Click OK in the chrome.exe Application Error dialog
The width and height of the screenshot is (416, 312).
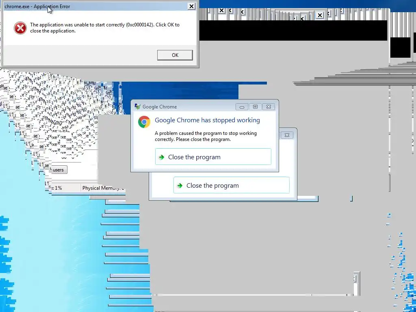point(175,55)
